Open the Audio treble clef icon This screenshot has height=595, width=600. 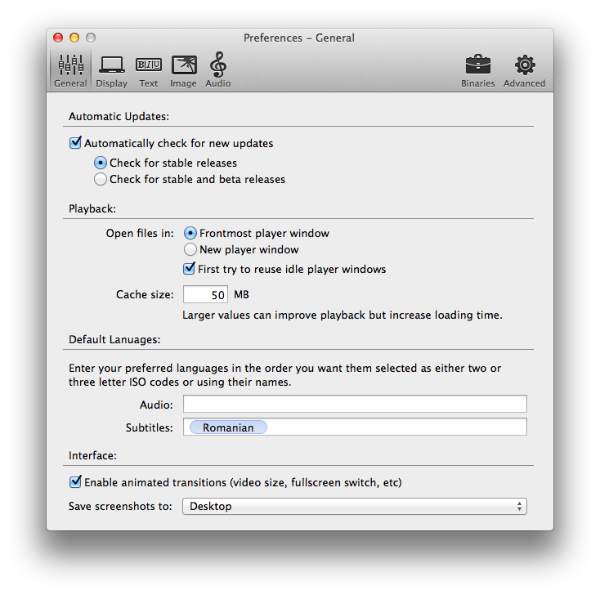point(217,65)
